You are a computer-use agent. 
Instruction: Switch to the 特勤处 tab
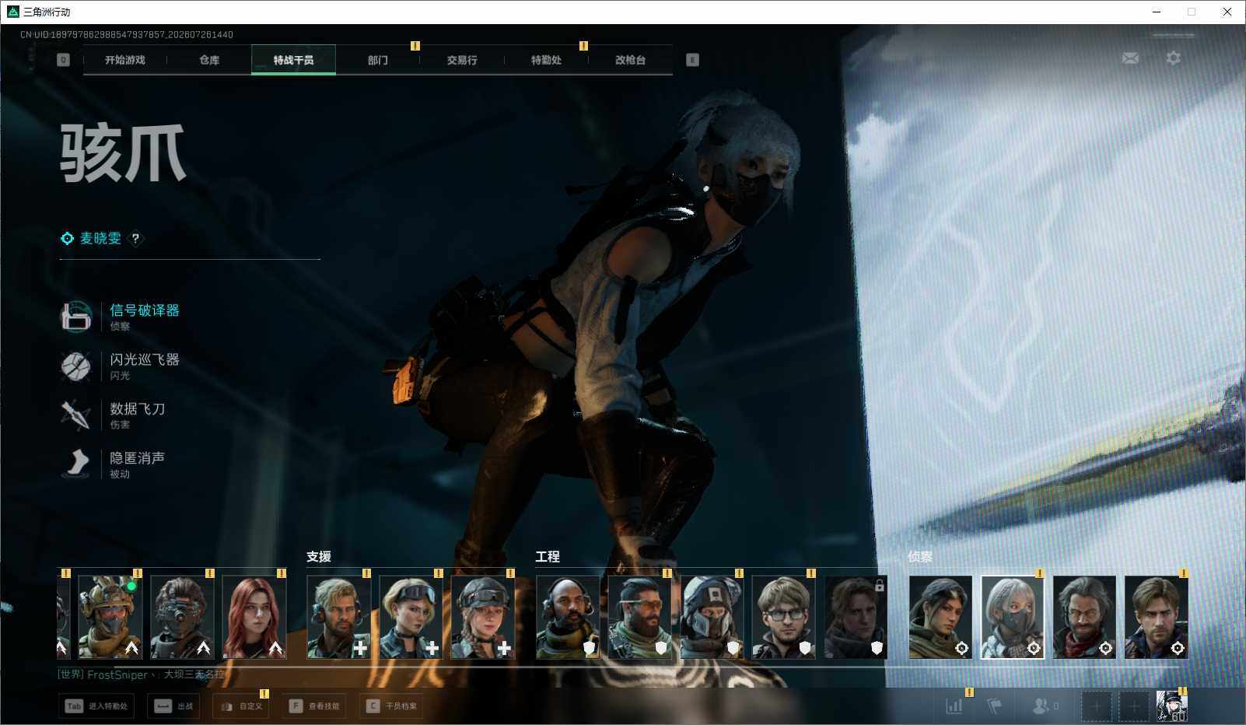tap(546, 60)
